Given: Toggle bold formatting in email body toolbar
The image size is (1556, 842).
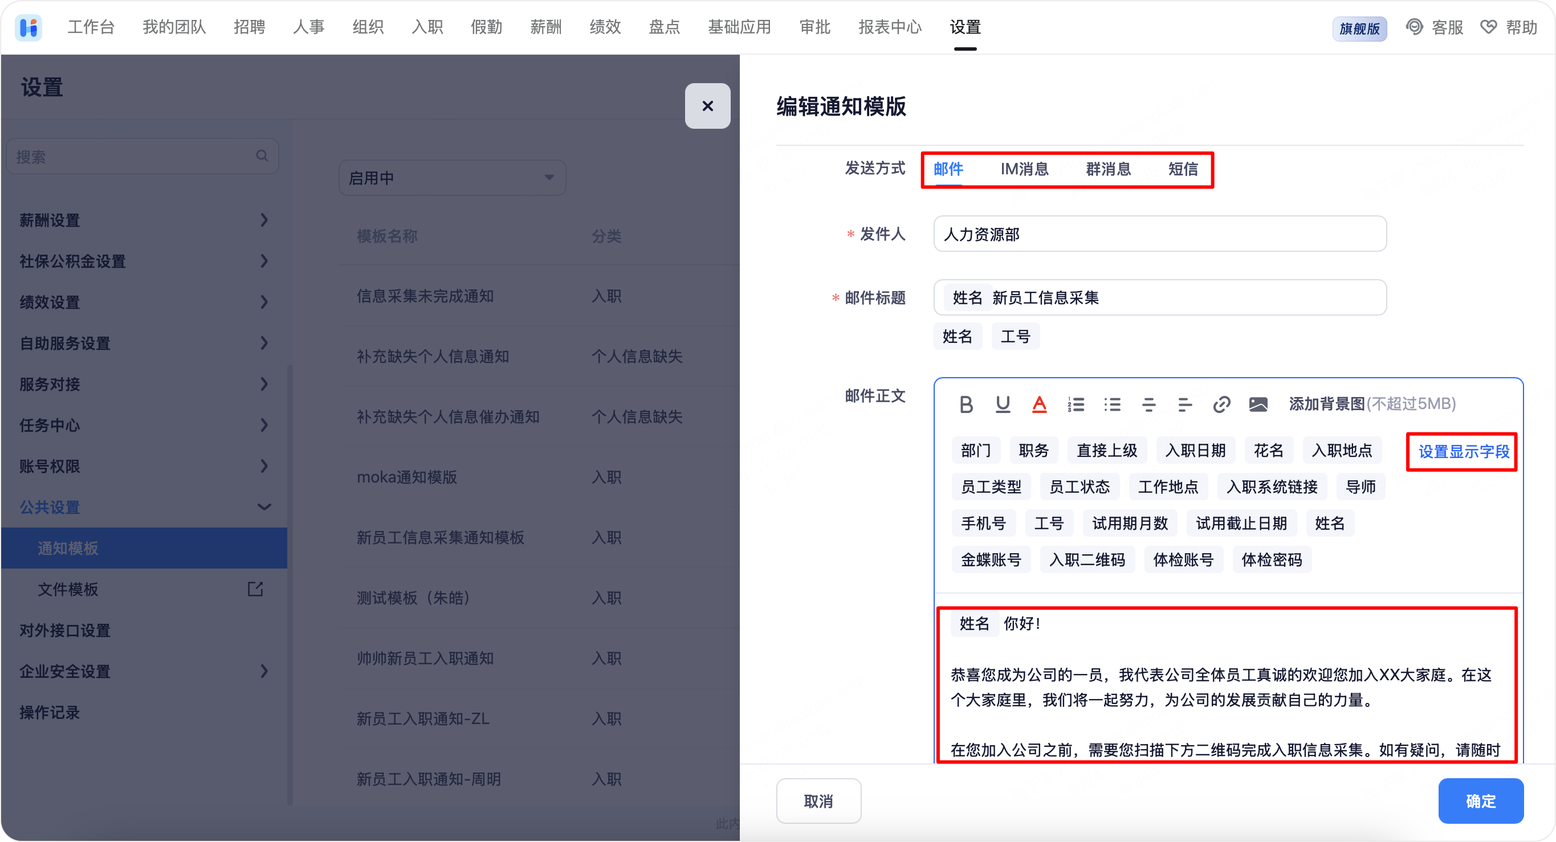Looking at the screenshot, I should [966, 404].
